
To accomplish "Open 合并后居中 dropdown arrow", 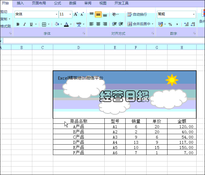I will coord(153,24).
